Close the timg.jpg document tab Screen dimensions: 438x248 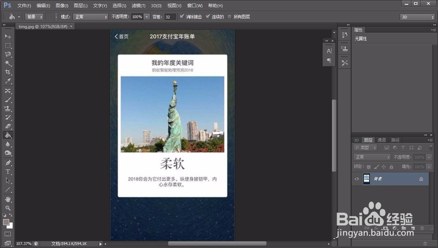point(71,26)
